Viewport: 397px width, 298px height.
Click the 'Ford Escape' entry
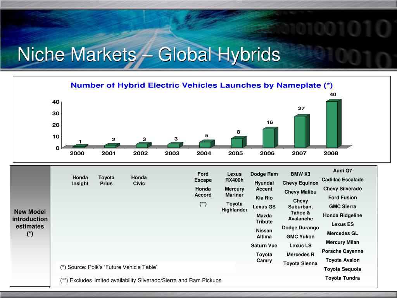click(x=203, y=177)
